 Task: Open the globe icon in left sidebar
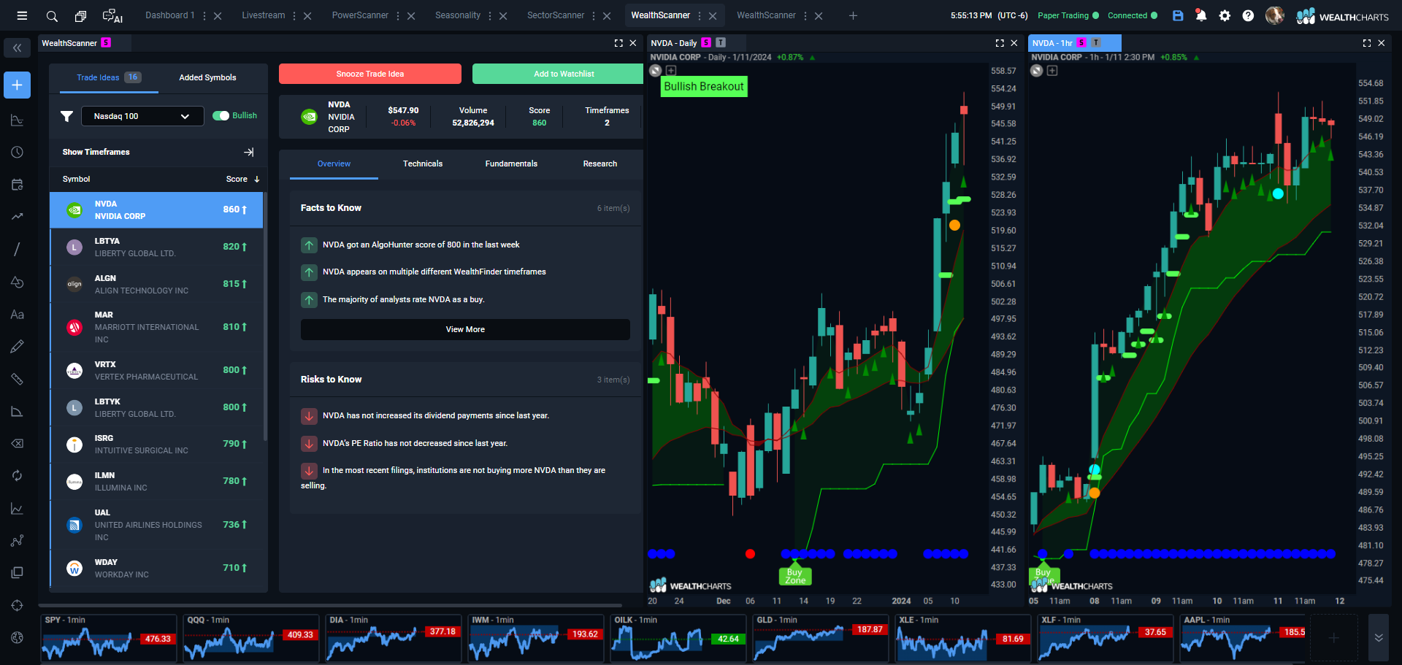(x=17, y=637)
